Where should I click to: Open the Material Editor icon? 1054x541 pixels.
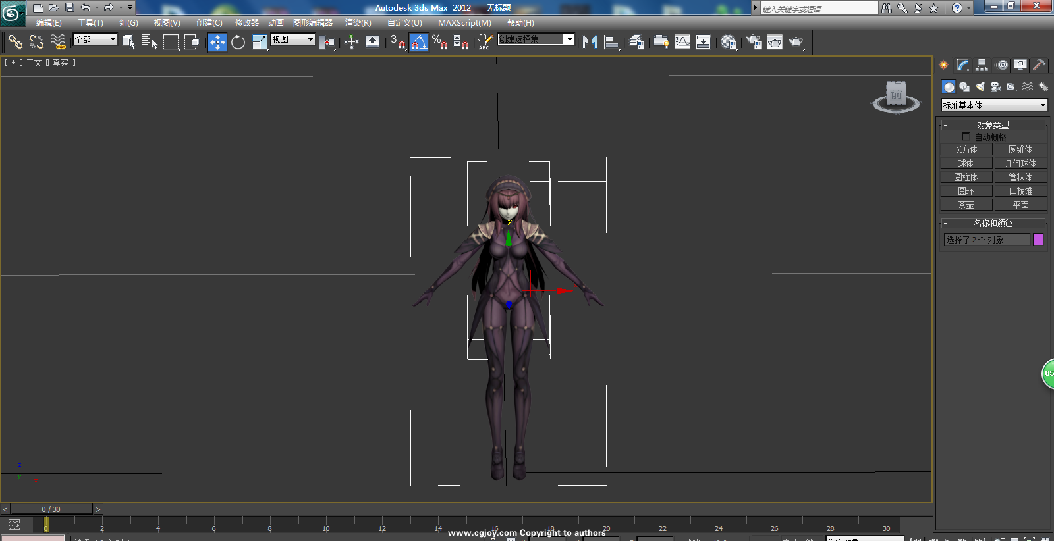(728, 42)
